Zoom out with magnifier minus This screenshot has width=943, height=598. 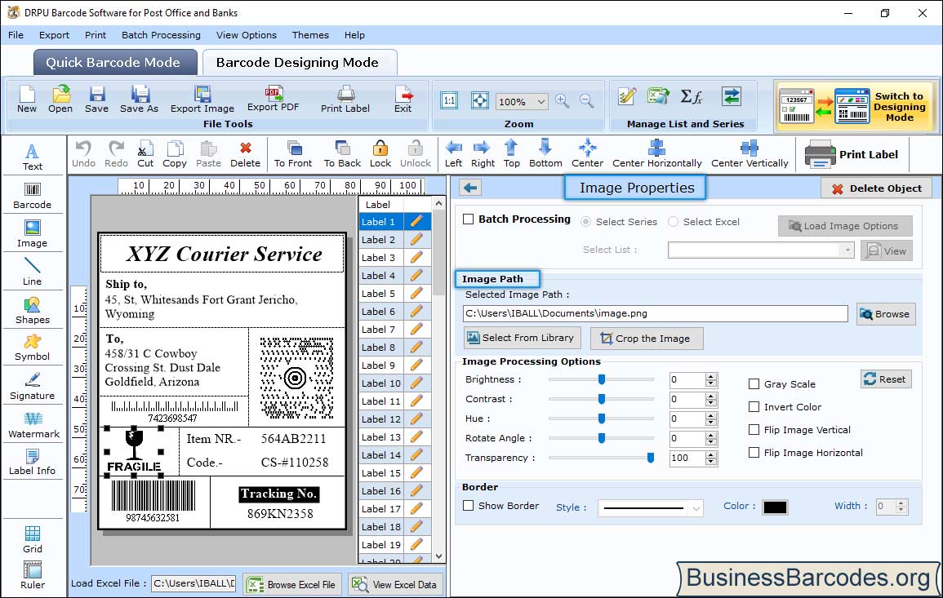[586, 101]
